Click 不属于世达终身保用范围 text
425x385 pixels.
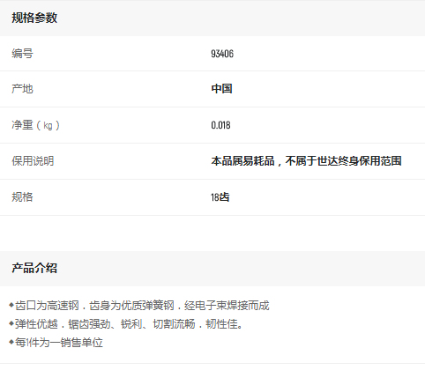pyautogui.click(x=344, y=161)
